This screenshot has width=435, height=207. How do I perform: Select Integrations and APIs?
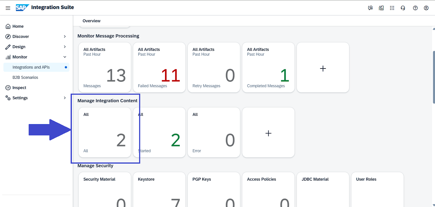point(36,67)
